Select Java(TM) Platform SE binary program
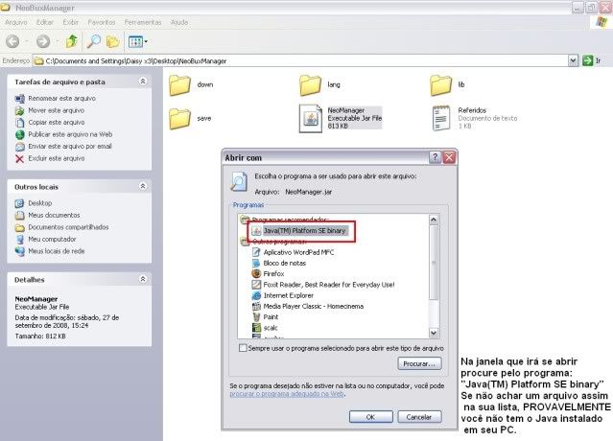Screen dimensions: 613x441 click(x=304, y=231)
